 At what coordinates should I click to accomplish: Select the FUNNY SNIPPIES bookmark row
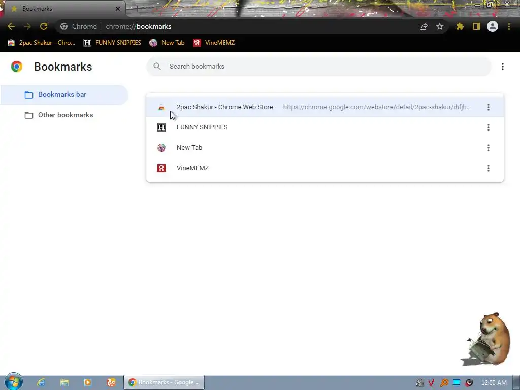click(x=325, y=127)
